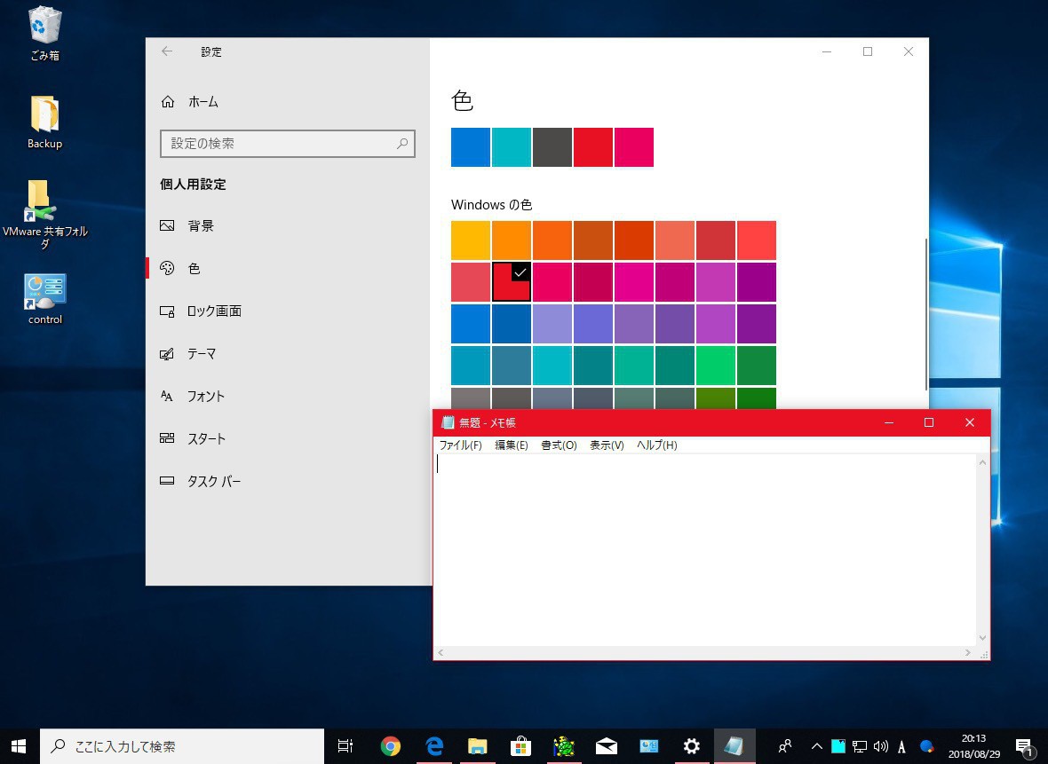Go to ロック画面 settings page

(x=214, y=311)
